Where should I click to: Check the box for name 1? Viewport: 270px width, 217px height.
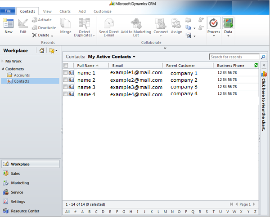65,72
